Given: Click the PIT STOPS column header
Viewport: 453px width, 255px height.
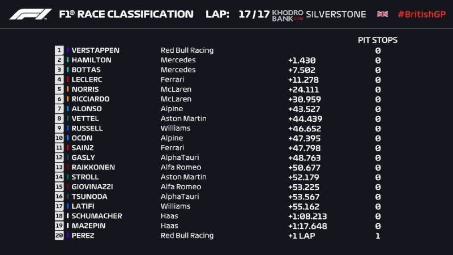Looking at the screenshot, I should pyautogui.click(x=377, y=40).
